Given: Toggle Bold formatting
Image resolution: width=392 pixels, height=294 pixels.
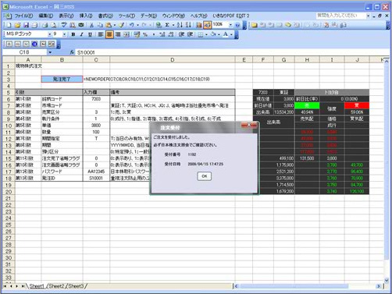Looking at the screenshot, I should [73, 34].
